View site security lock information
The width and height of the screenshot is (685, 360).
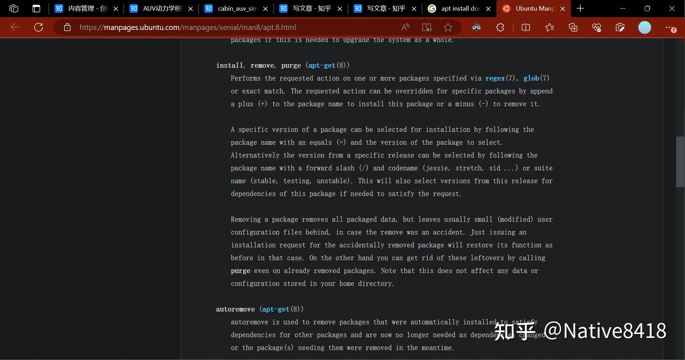tap(67, 27)
